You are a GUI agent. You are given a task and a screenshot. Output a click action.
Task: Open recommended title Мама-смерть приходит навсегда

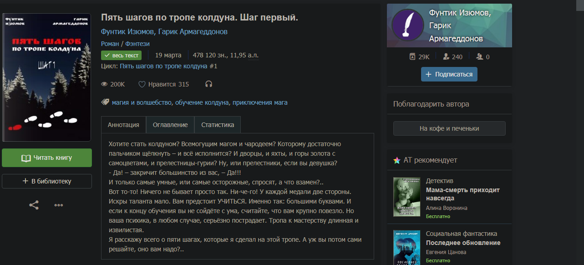pos(463,194)
